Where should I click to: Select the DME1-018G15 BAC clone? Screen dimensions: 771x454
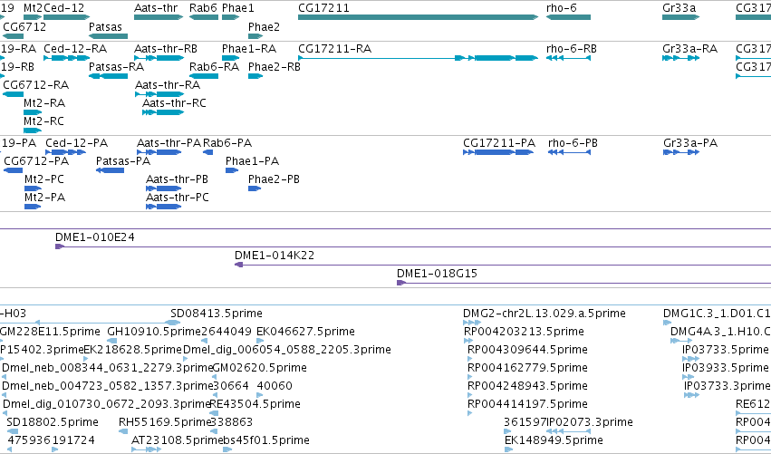point(583,283)
